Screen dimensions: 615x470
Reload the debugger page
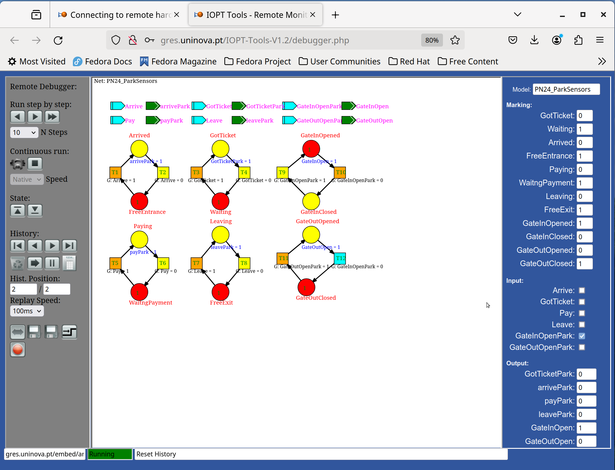[x=58, y=40]
